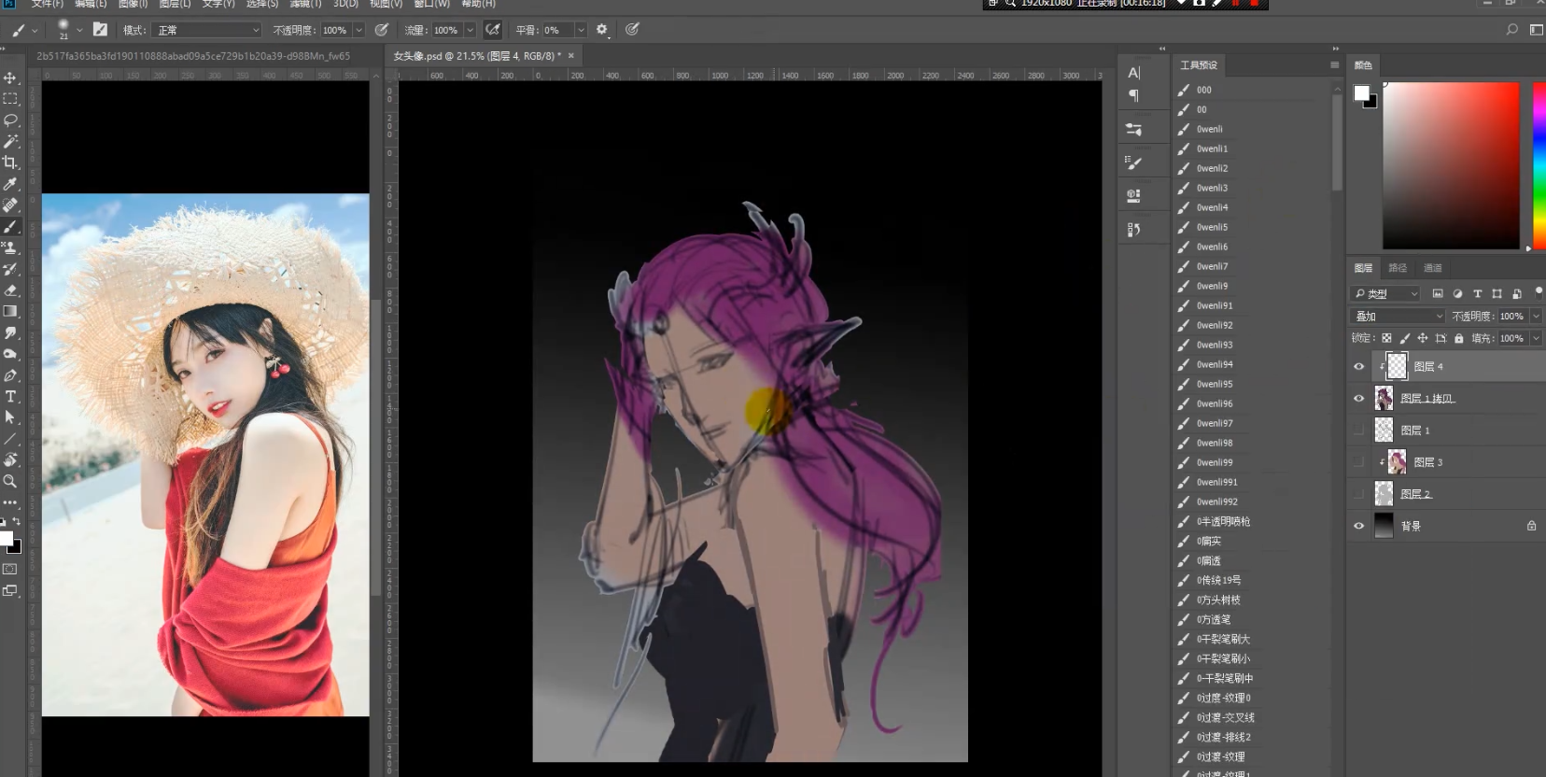Image resolution: width=1546 pixels, height=777 pixels.
Task: Show layer 图层 1
Action: (1359, 431)
